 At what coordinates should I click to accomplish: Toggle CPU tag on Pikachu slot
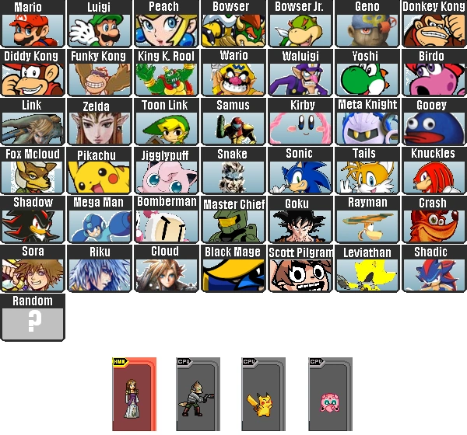click(x=250, y=361)
